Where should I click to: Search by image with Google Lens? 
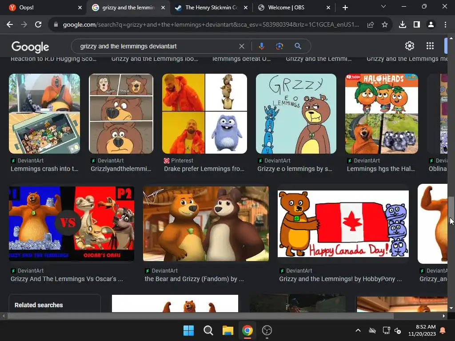[x=279, y=46]
